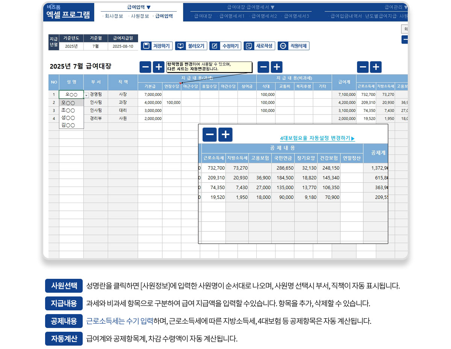Click the 야근수당 column header cell
The width and height of the screenshot is (451, 349).
(x=191, y=86)
